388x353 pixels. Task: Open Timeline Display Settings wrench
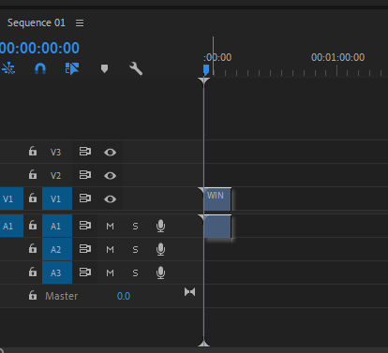coord(136,68)
